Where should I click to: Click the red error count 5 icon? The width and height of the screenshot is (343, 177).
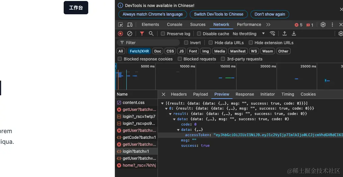(298, 25)
